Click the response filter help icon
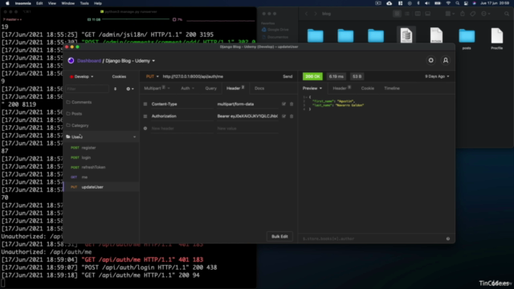Viewport: 514px width, 289px height. (448, 238)
